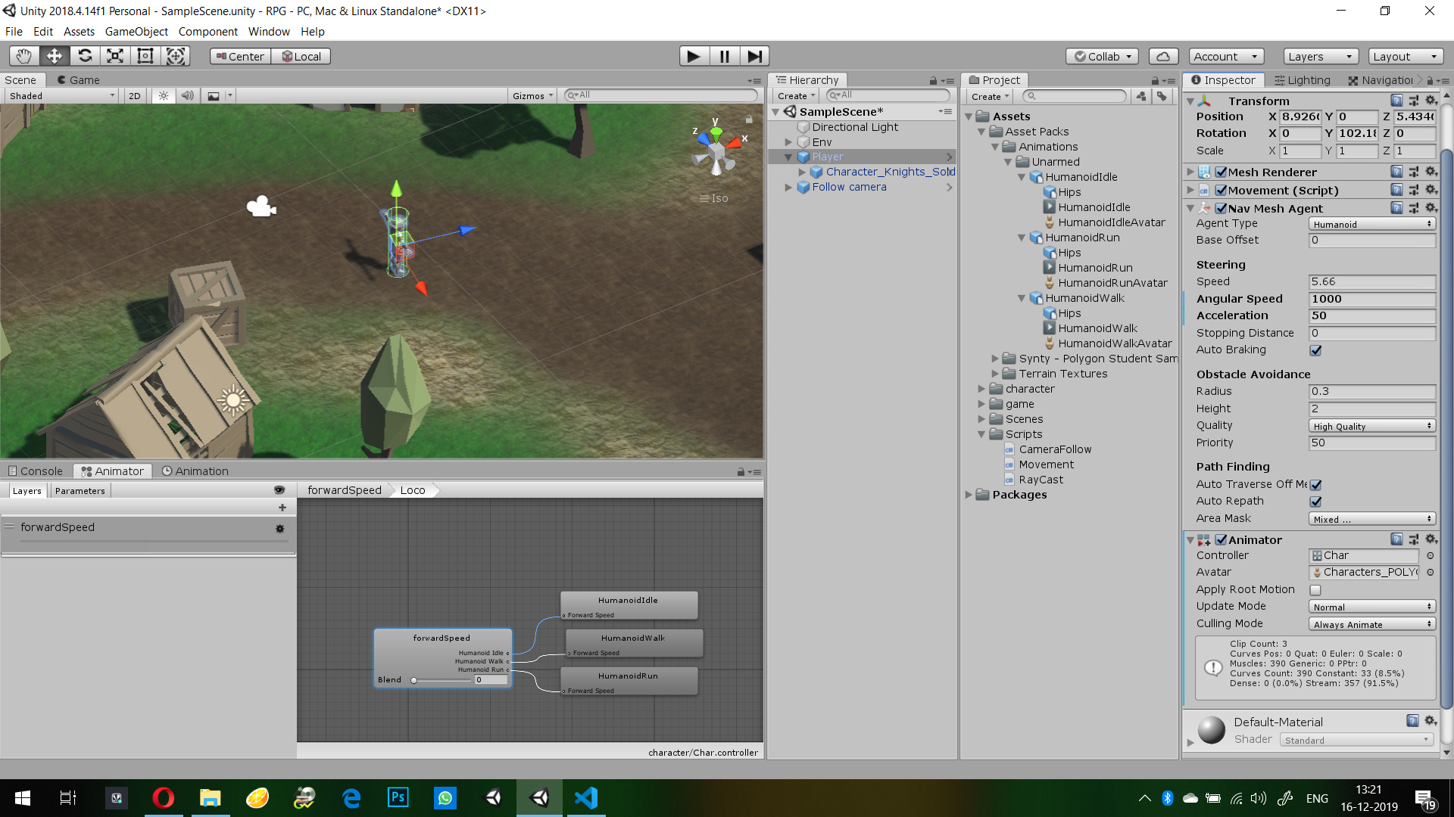Disable the Movement script component checkbox
Viewport: 1454px width, 817px height.
click(1222, 190)
